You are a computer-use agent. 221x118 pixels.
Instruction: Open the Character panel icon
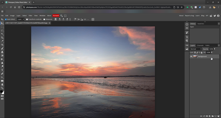click(187, 37)
